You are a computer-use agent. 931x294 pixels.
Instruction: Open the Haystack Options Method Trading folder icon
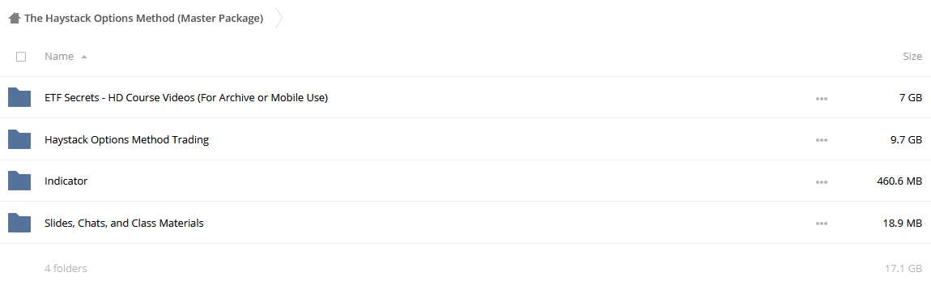point(19,139)
